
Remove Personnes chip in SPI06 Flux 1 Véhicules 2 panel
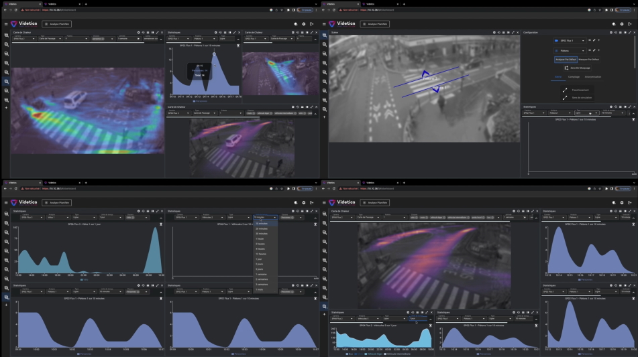click(292, 217)
